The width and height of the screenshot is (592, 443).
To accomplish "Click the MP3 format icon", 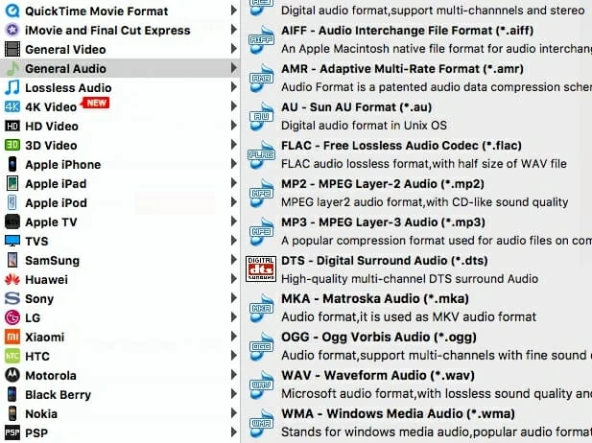I will point(261,230).
